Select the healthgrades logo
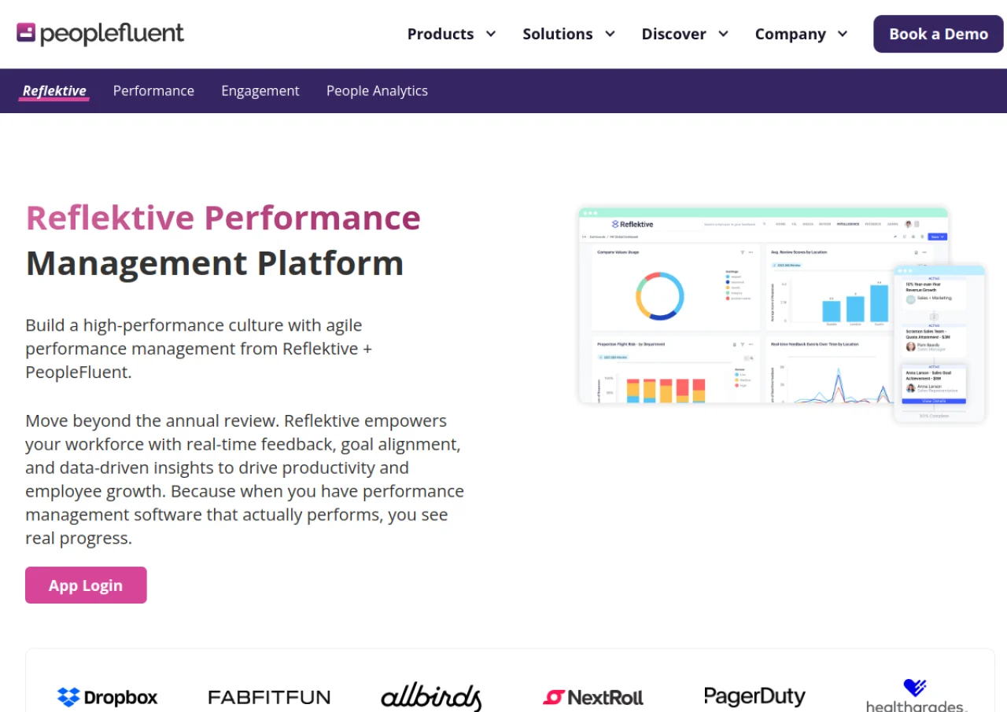The image size is (1007, 712). (917, 695)
